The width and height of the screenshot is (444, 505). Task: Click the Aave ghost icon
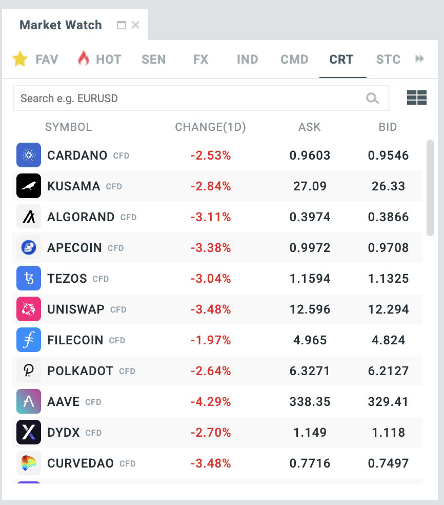pyautogui.click(x=29, y=402)
